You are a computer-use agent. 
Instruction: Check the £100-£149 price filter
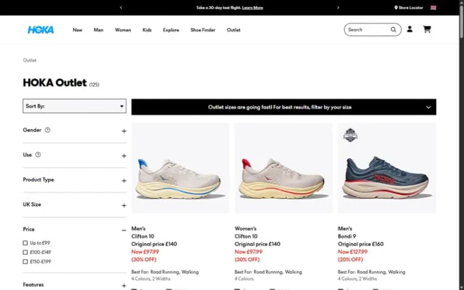point(25,252)
